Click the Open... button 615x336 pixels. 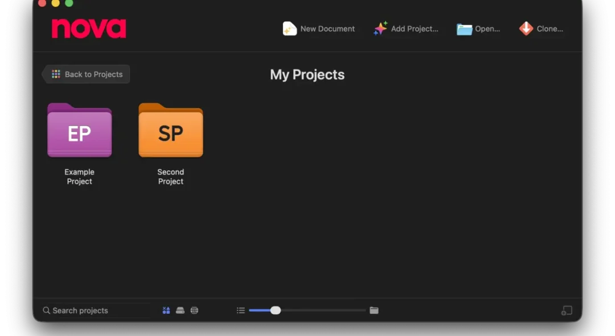tap(478, 28)
